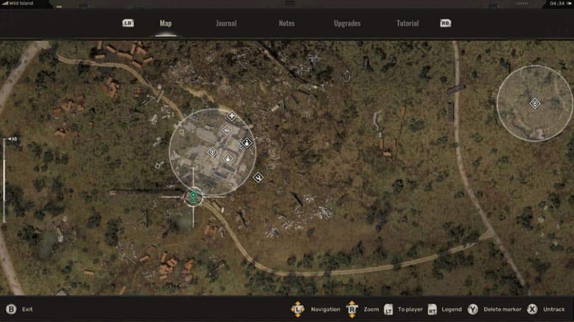Click the 04:34 clock readout
574x322 pixels.
click(x=557, y=3)
